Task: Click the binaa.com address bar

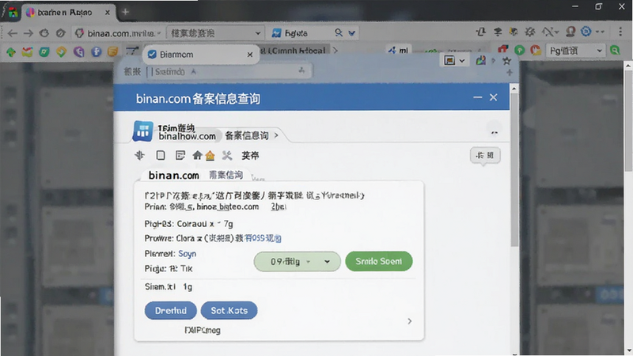Action: [119, 33]
